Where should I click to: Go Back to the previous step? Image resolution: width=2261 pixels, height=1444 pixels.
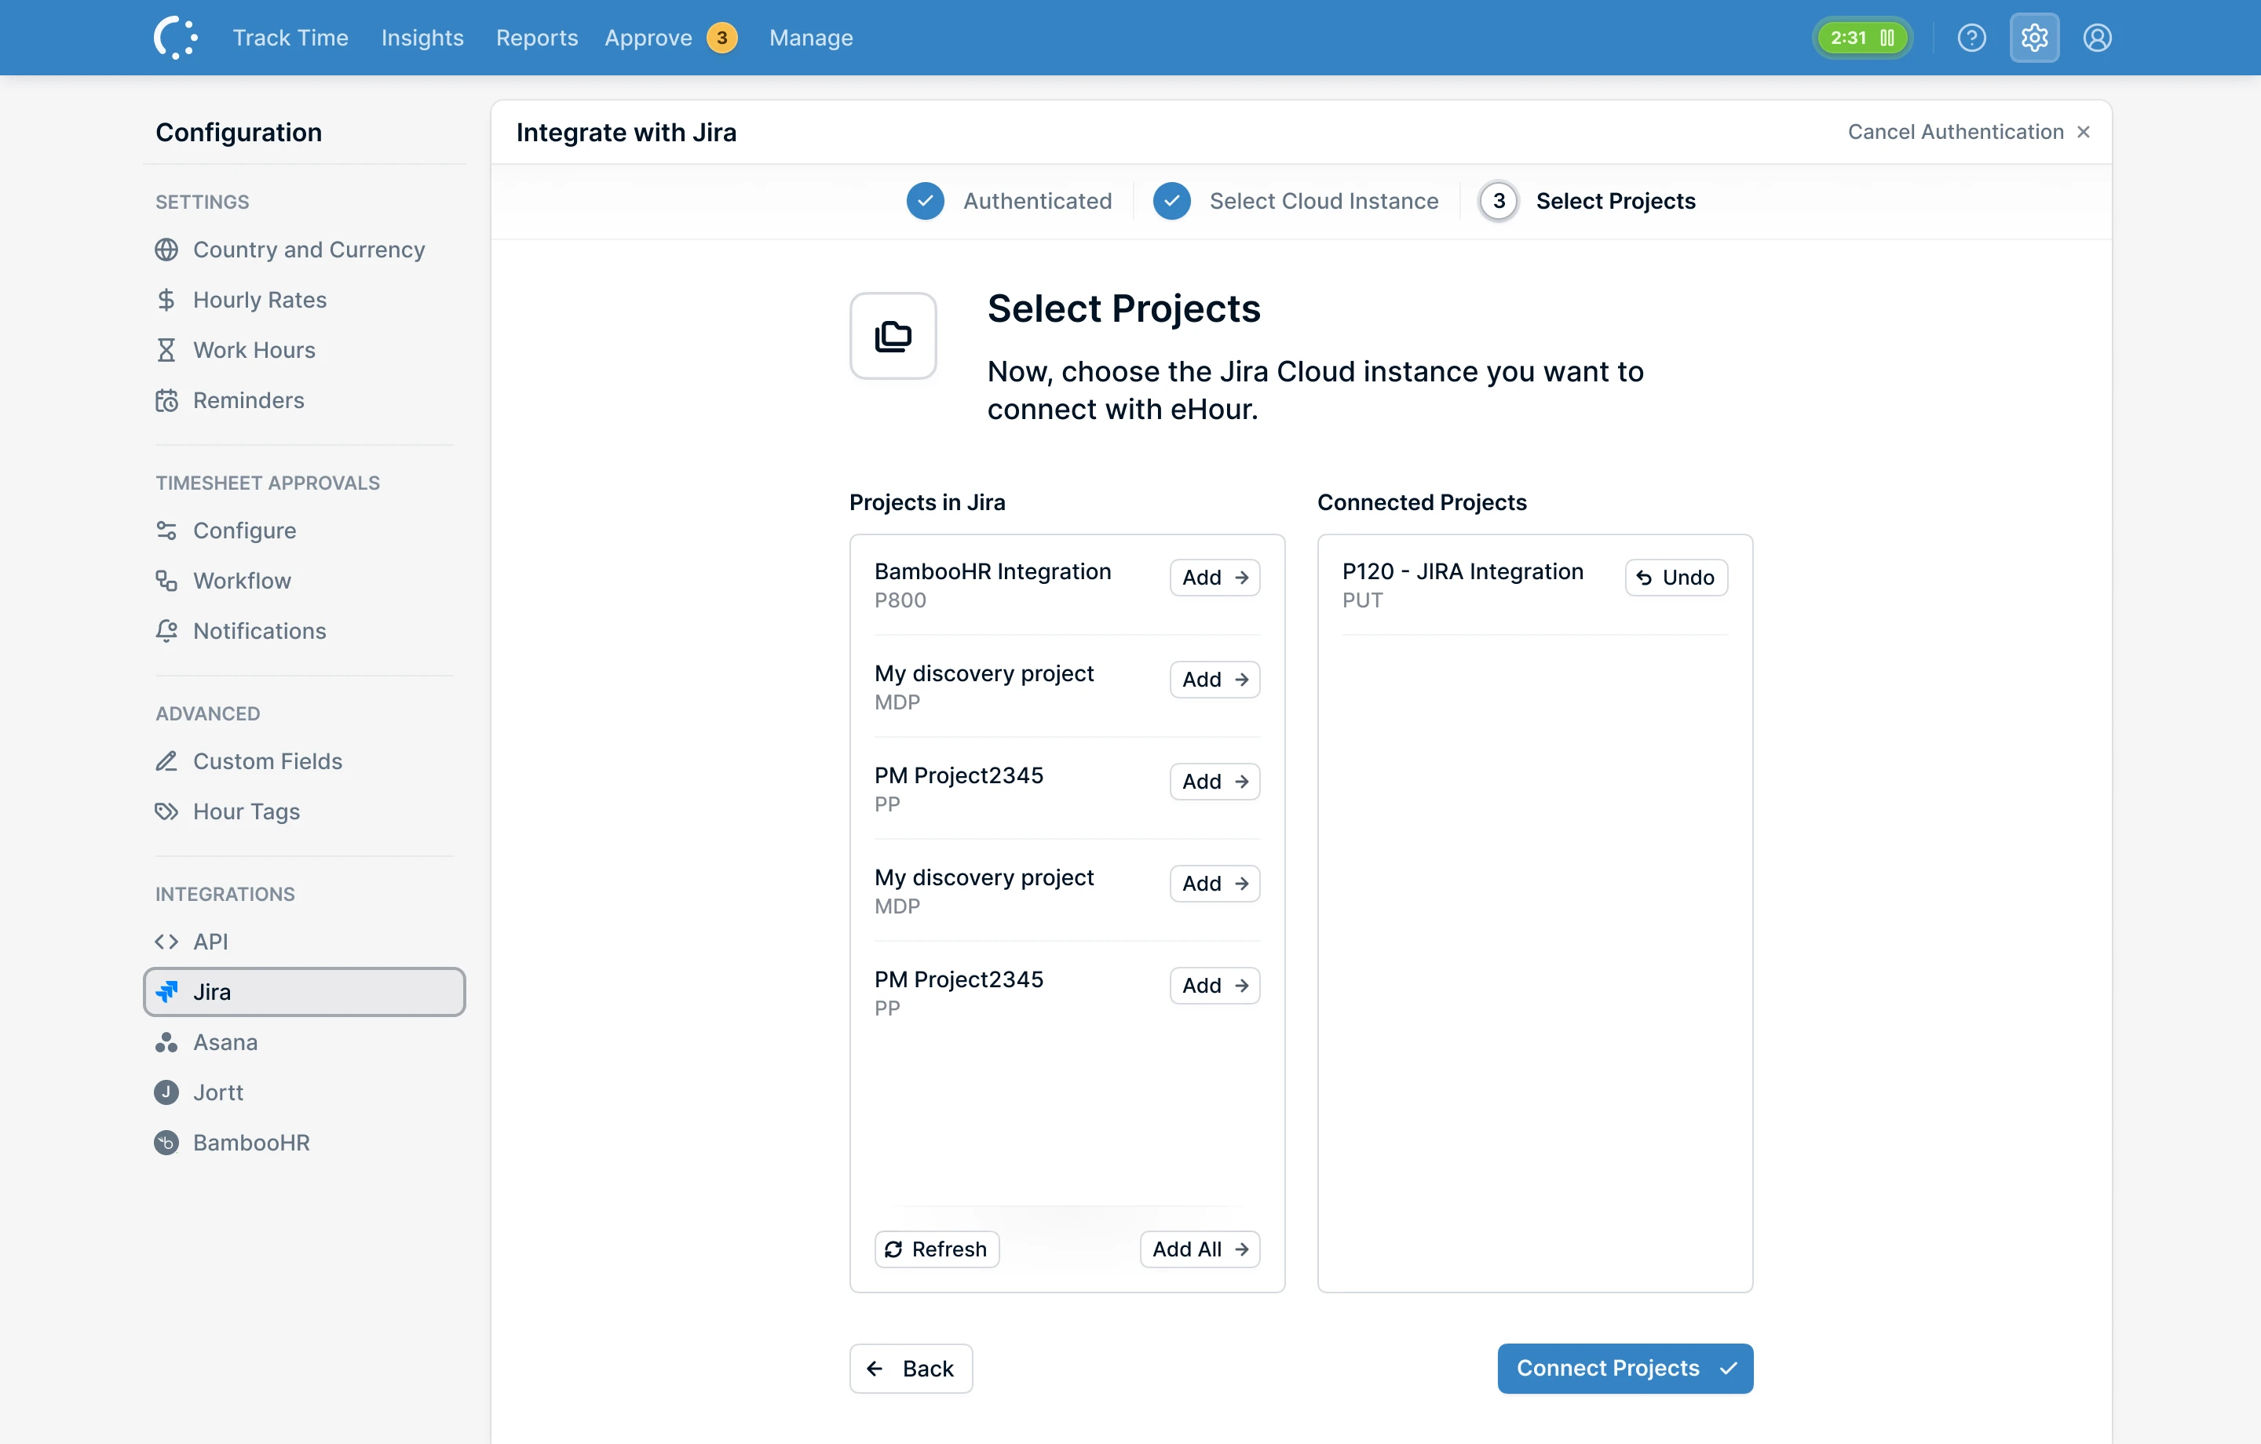[x=911, y=1369]
